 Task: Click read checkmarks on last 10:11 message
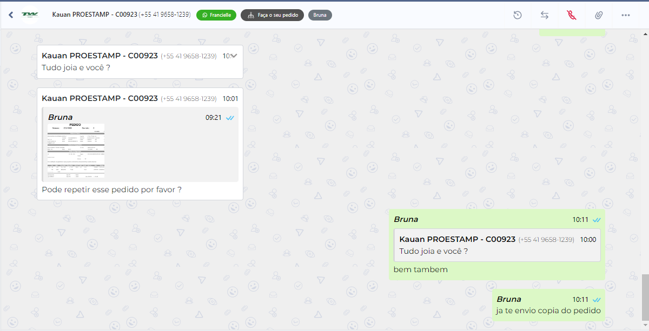(x=597, y=299)
